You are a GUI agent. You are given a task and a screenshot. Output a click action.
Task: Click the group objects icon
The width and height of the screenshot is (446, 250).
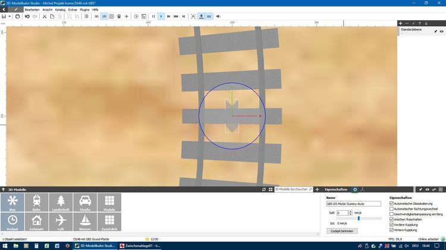pos(69,17)
